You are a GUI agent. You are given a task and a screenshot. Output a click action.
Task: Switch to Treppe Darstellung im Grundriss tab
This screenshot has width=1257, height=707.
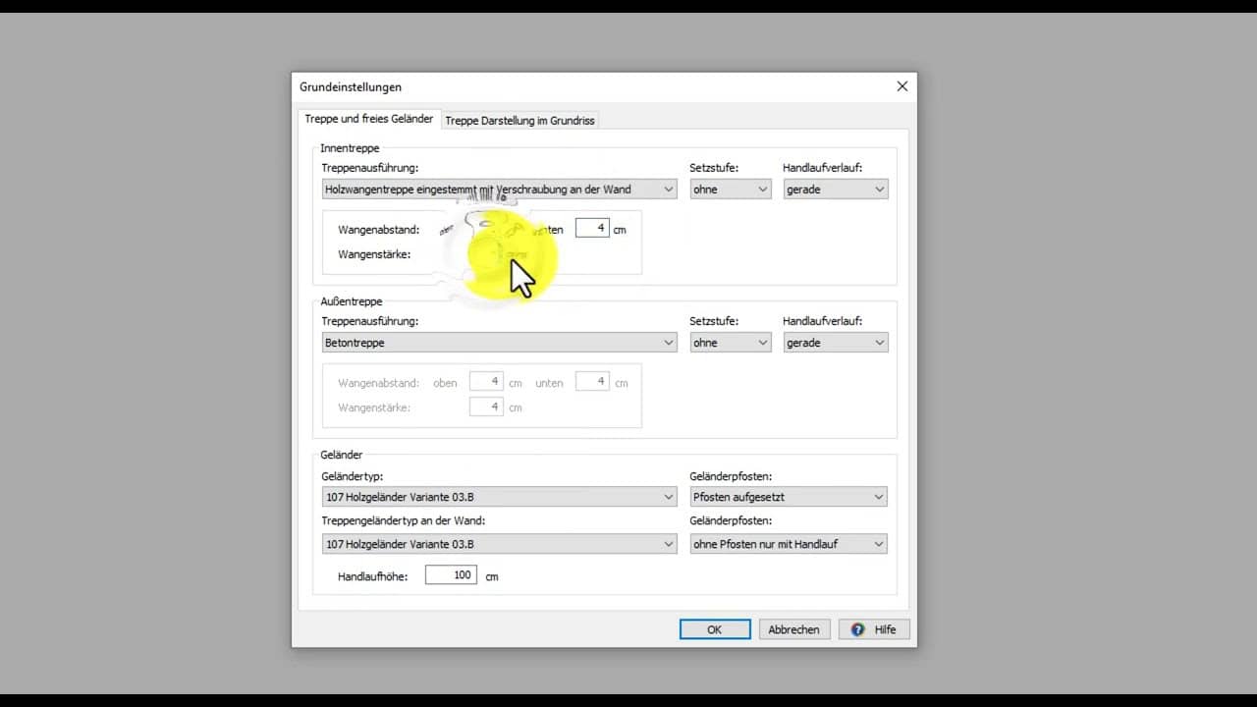[519, 121]
